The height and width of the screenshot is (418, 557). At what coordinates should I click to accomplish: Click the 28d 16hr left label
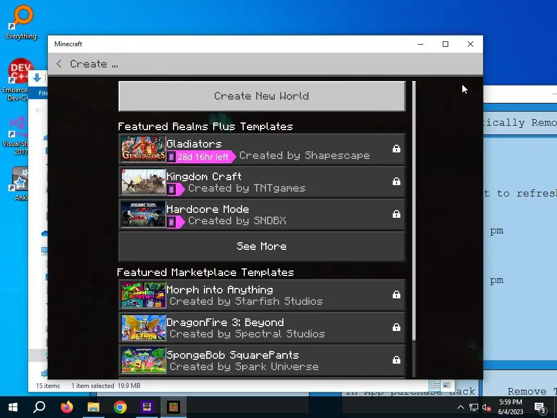click(203, 157)
